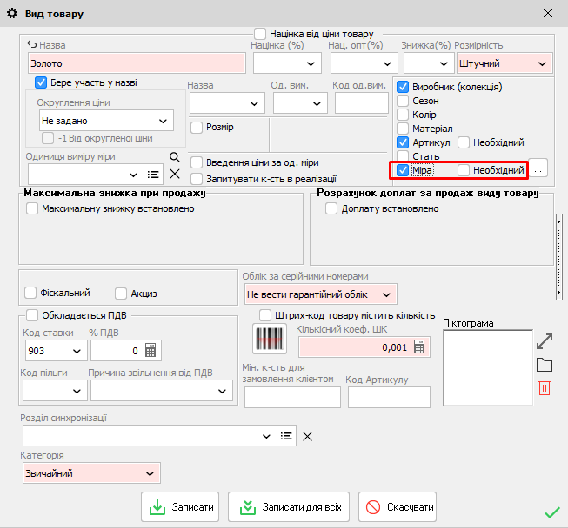Enable the Сезон checkbox
The image size is (568, 528).
coord(403,101)
